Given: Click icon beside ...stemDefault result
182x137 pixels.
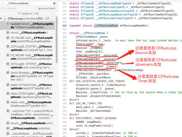Looking at the screenshot, I should coord(8,133).
